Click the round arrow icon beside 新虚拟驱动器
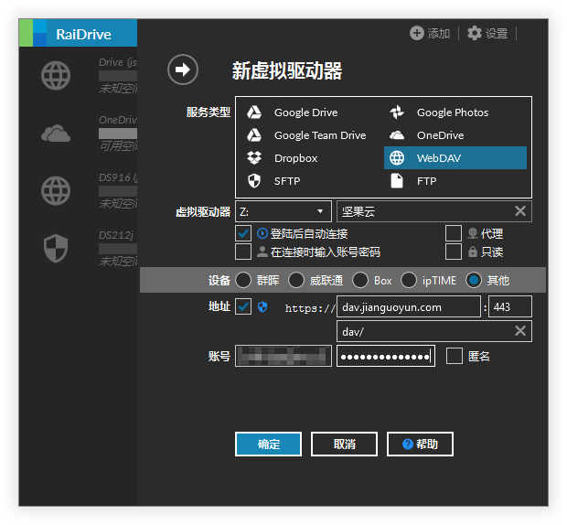This screenshot has height=525, width=567. 183,70
